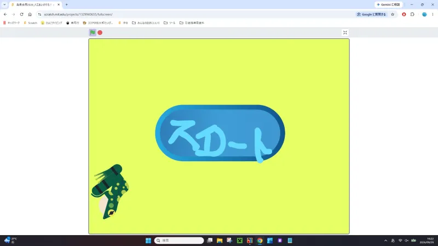Reload the Scratch project page
Viewport: 438px width, 246px height.
click(x=21, y=14)
